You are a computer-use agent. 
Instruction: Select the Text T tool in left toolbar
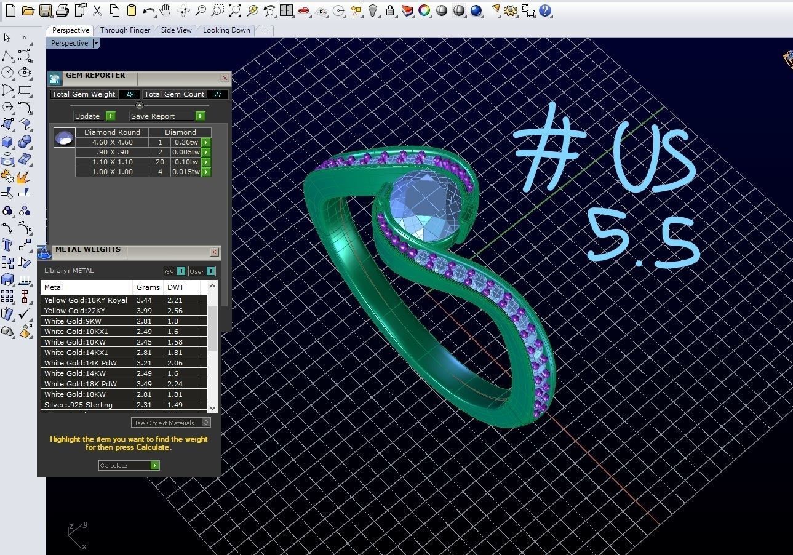[x=7, y=245]
